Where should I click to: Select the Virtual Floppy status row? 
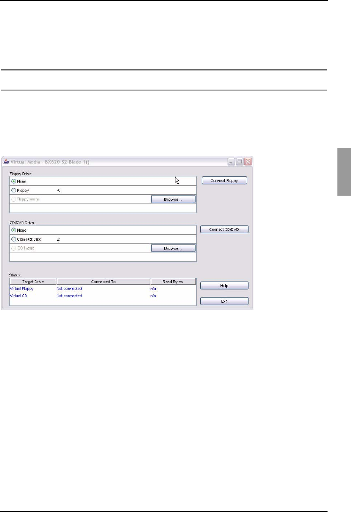point(103,289)
